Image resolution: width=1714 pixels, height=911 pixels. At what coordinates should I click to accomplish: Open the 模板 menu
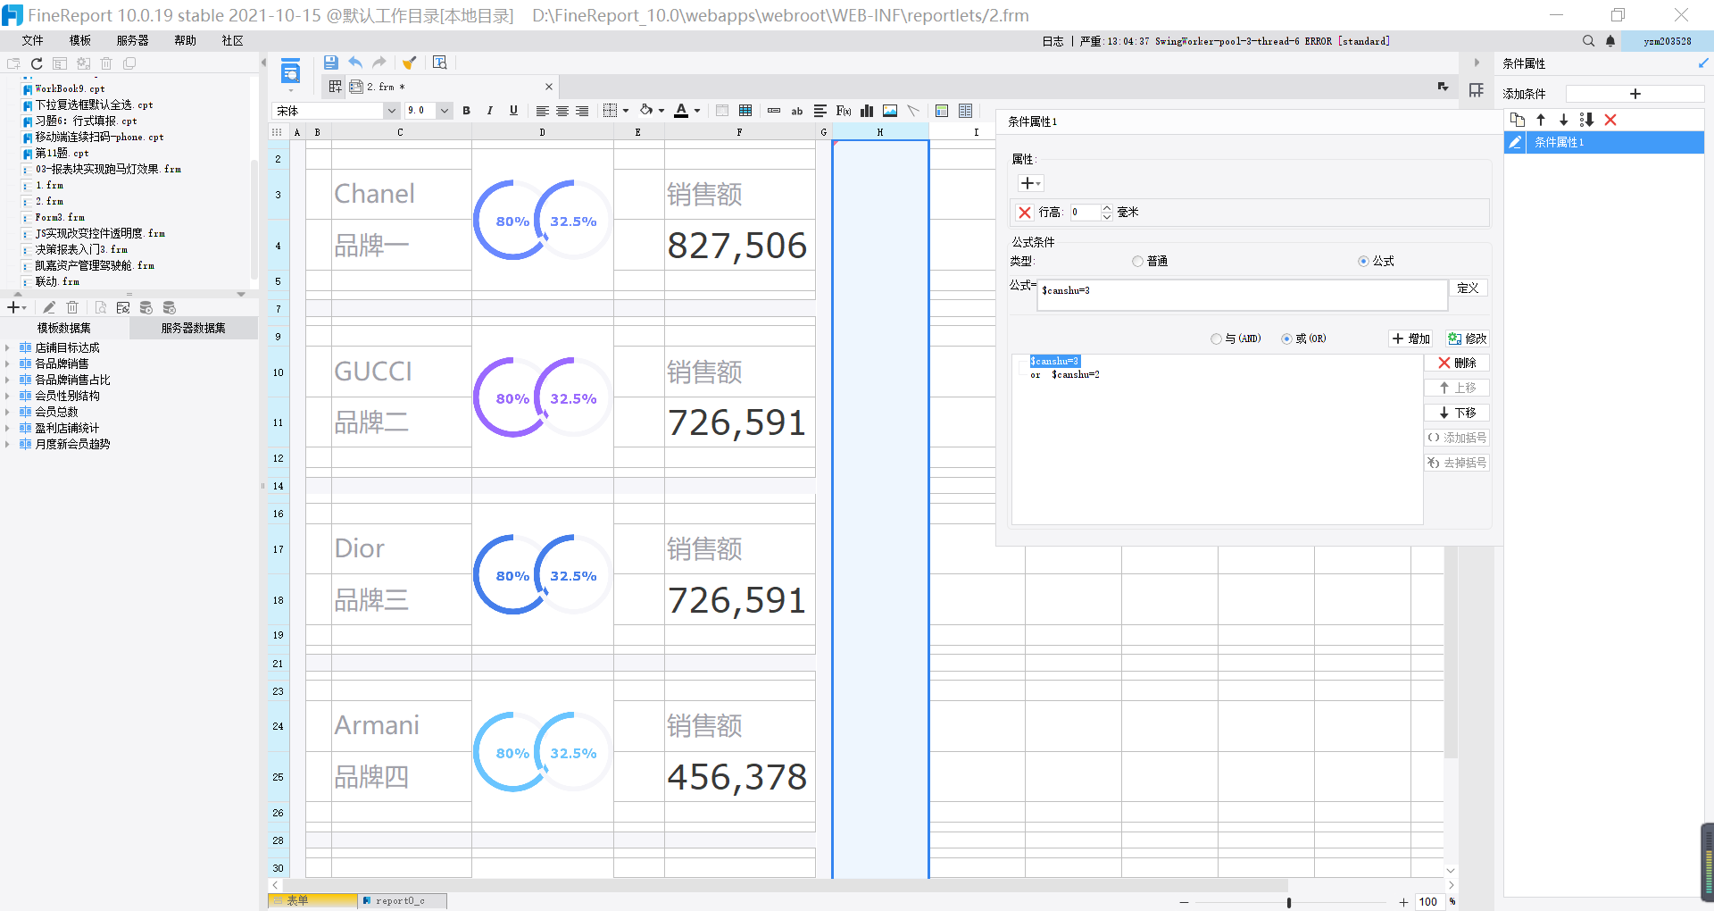[x=80, y=41]
